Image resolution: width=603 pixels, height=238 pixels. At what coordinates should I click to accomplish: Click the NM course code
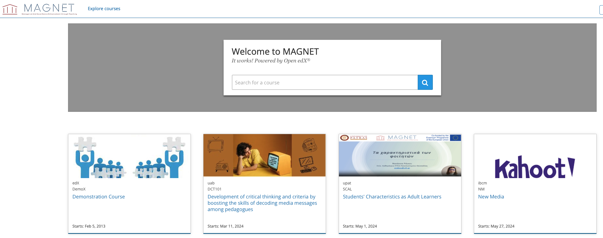(481, 189)
